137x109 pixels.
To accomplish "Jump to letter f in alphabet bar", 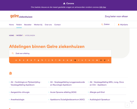I will coord(35,60).
